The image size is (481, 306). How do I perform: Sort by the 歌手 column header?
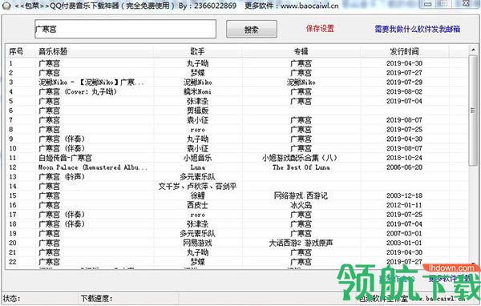click(x=197, y=51)
